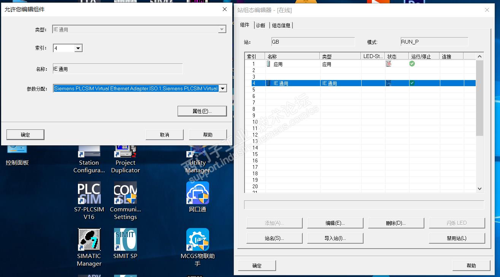Click the green run indicator in 应用 row

412,64
